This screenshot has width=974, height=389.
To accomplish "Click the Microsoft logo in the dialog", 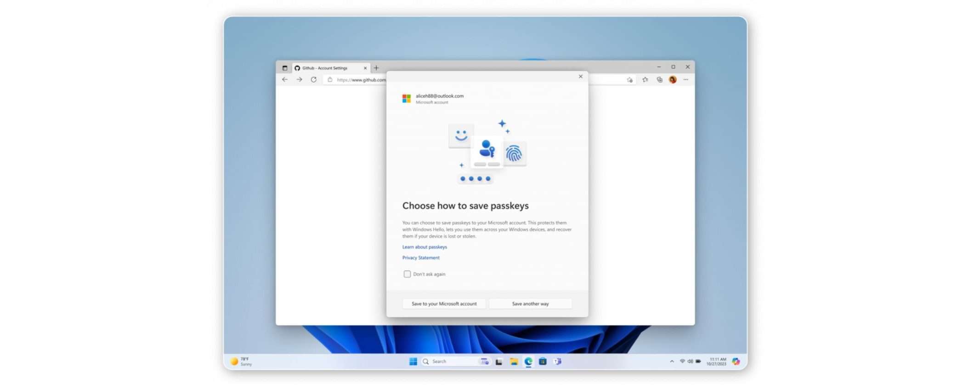I will pos(407,99).
